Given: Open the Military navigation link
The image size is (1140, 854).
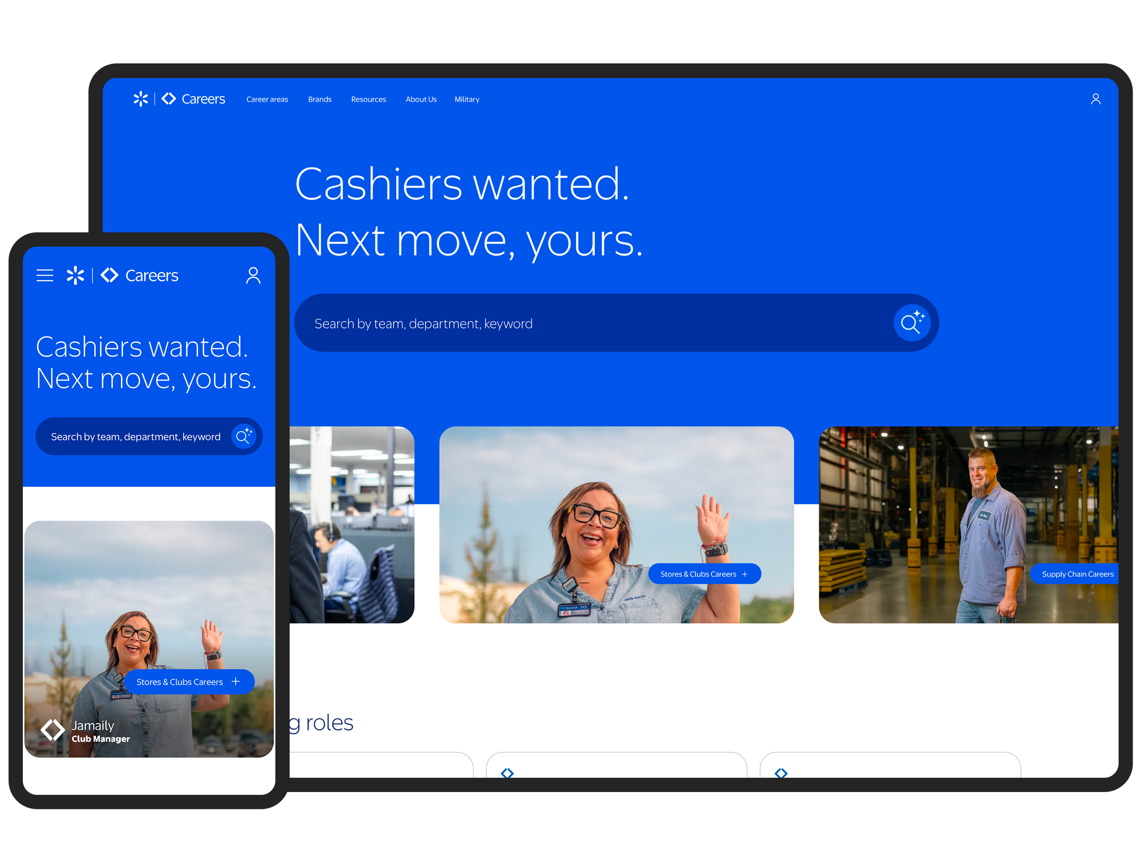Looking at the screenshot, I should coord(466,99).
